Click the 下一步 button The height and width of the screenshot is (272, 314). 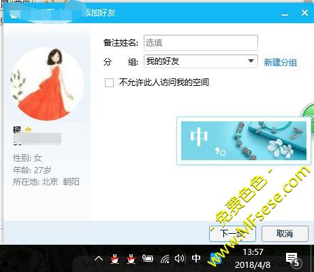tap(232, 234)
